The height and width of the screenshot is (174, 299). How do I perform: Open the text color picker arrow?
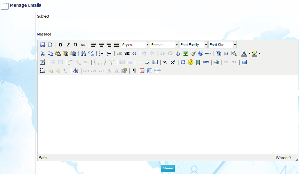249,53
